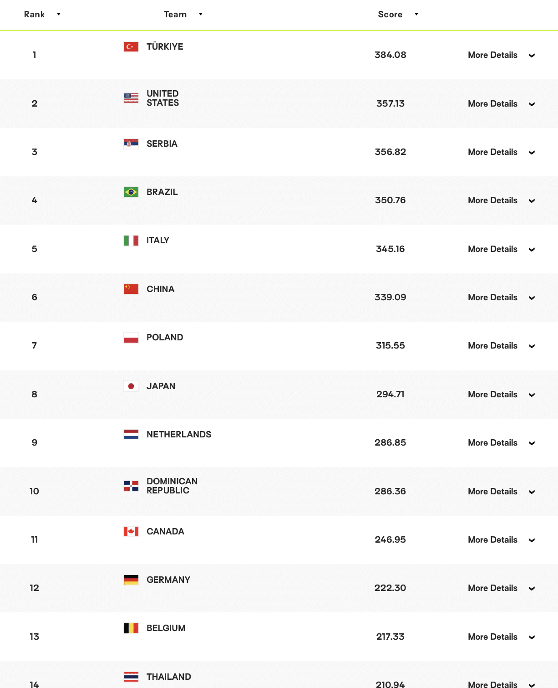Click the THAILAND team name
The image size is (558, 688).
coord(169,677)
